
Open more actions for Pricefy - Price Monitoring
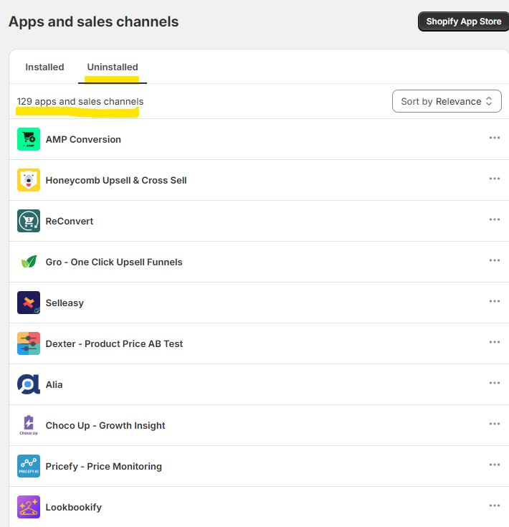click(495, 465)
